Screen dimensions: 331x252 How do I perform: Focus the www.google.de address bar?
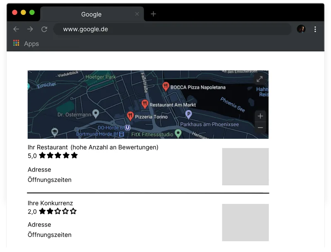pos(172,29)
